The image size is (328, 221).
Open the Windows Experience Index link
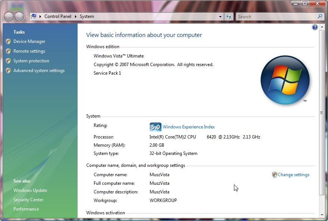tap(188, 127)
